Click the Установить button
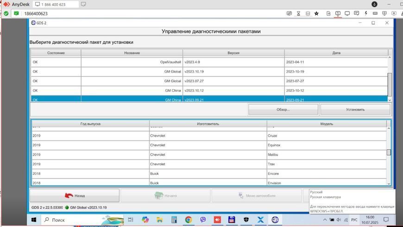 355,110
